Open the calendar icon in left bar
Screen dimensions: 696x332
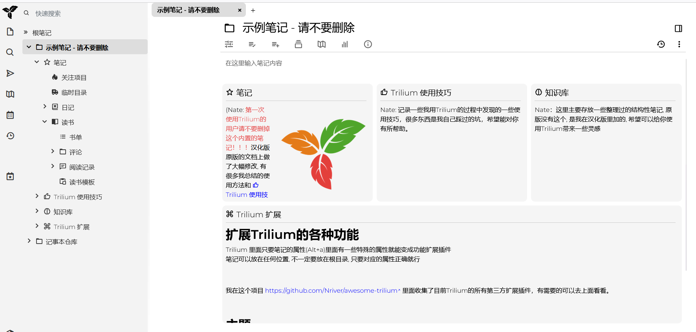10,115
